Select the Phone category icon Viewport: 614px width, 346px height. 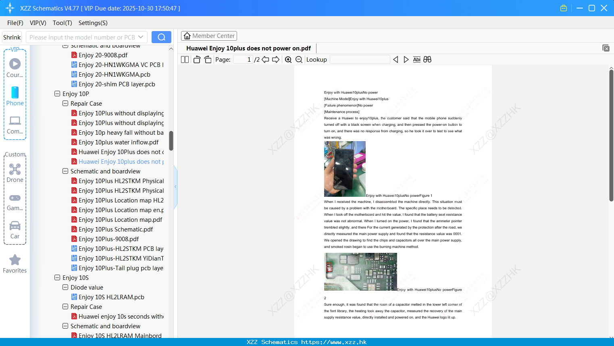point(15,92)
